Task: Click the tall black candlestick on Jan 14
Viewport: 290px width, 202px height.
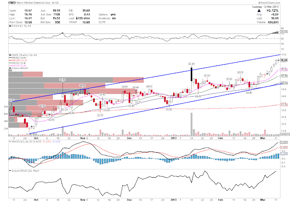Action: point(191,75)
